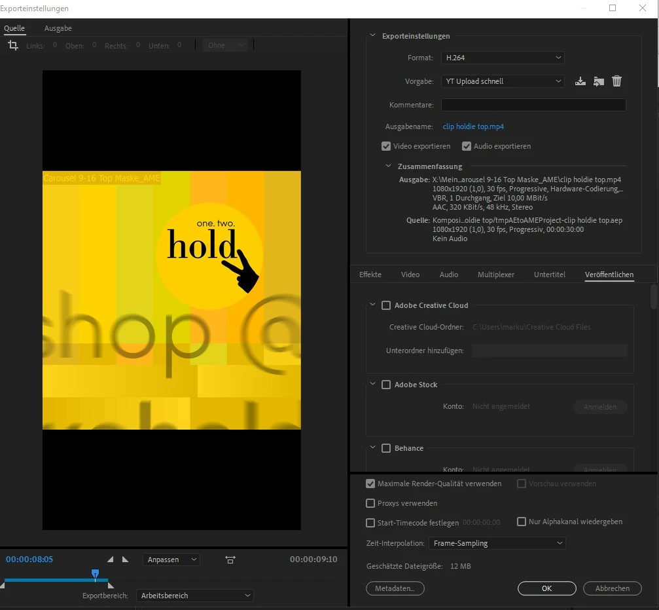Enable Adobe Stock publishing checkbox
The width and height of the screenshot is (659, 610).
click(x=386, y=385)
